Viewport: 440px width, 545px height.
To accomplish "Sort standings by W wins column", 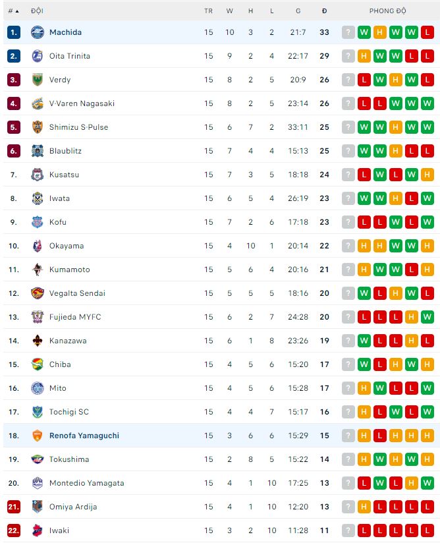I will [230, 11].
